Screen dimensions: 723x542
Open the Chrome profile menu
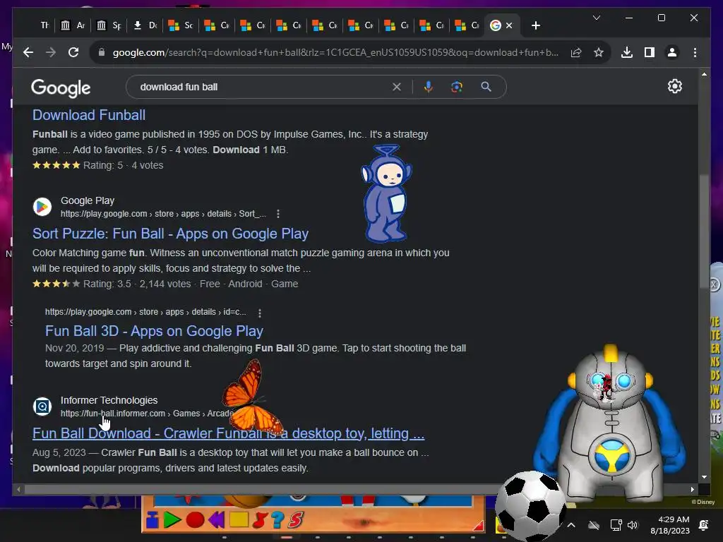(672, 52)
